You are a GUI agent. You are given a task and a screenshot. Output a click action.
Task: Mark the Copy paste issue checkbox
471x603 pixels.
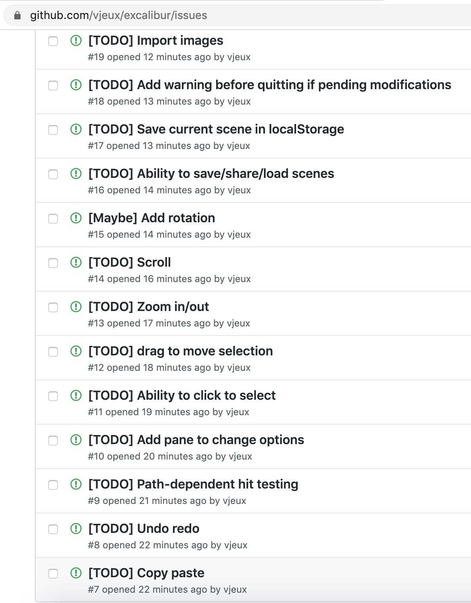click(53, 574)
